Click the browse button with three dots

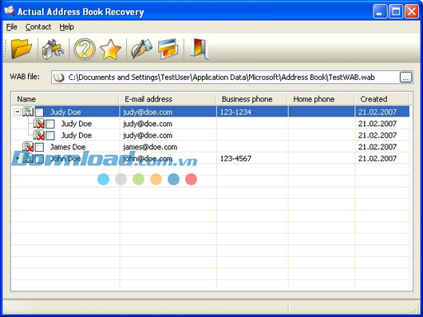click(x=405, y=77)
